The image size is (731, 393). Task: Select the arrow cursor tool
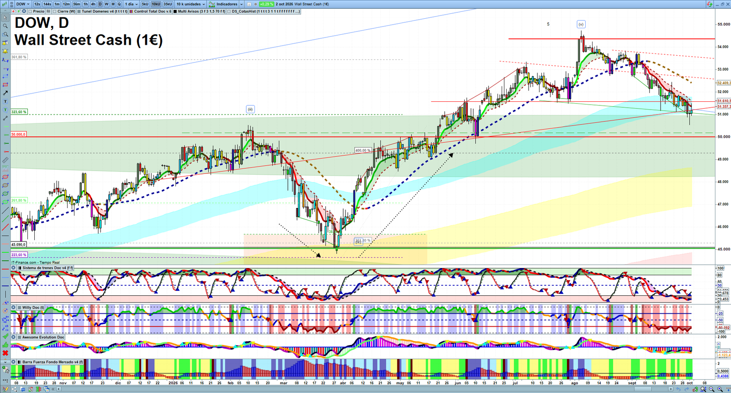tap(5, 18)
